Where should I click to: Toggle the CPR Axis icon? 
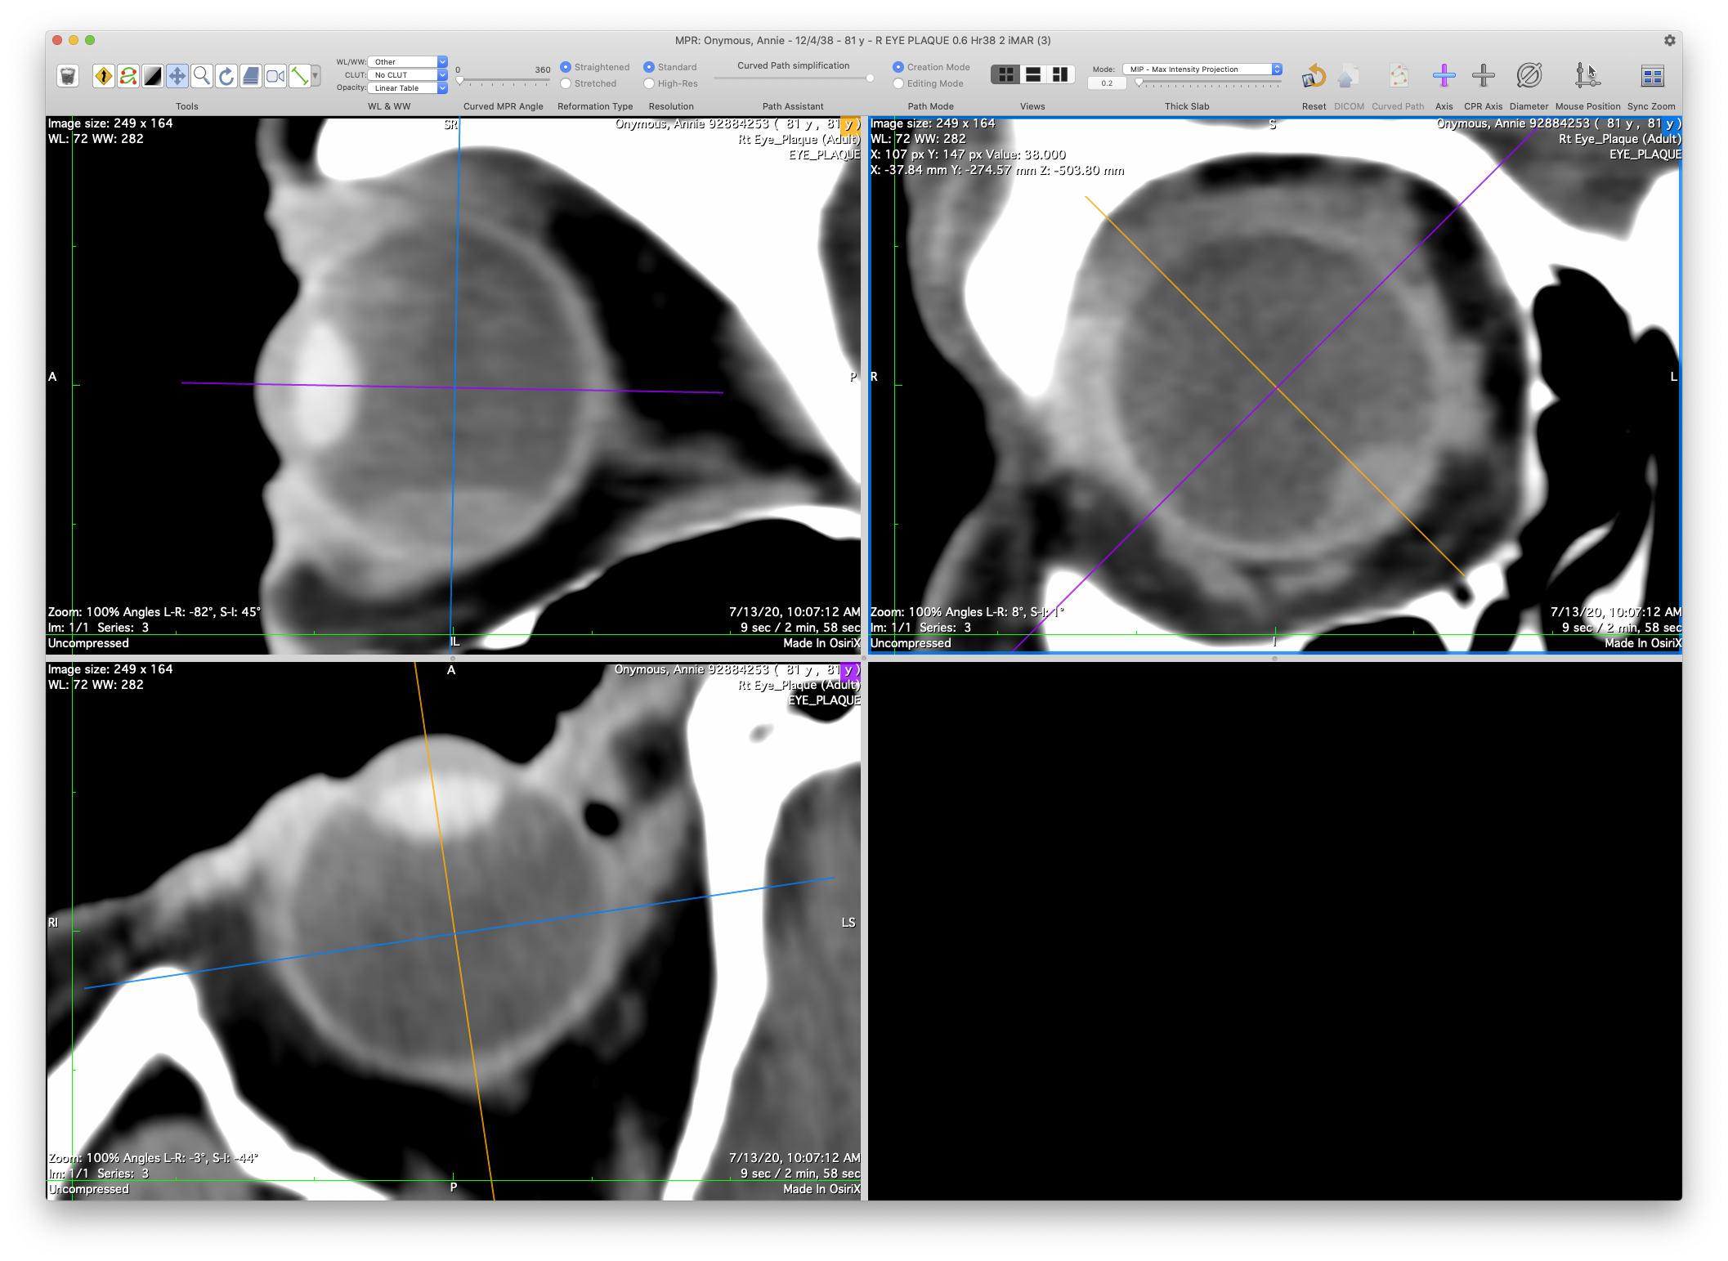[1483, 76]
